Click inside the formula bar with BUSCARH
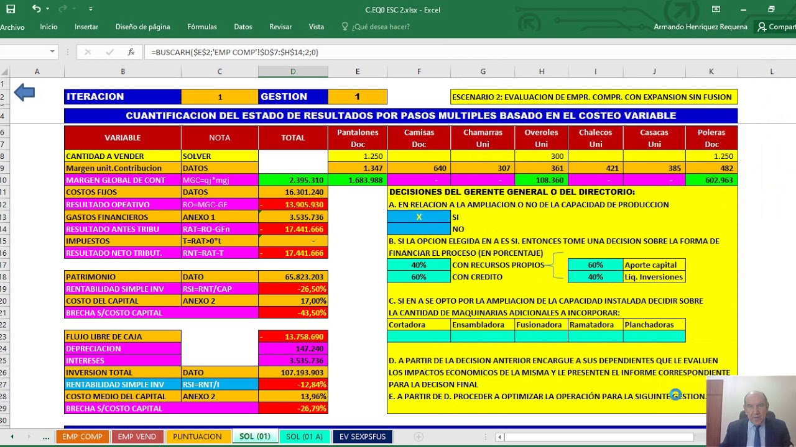This screenshot has height=447, width=796. click(x=470, y=52)
